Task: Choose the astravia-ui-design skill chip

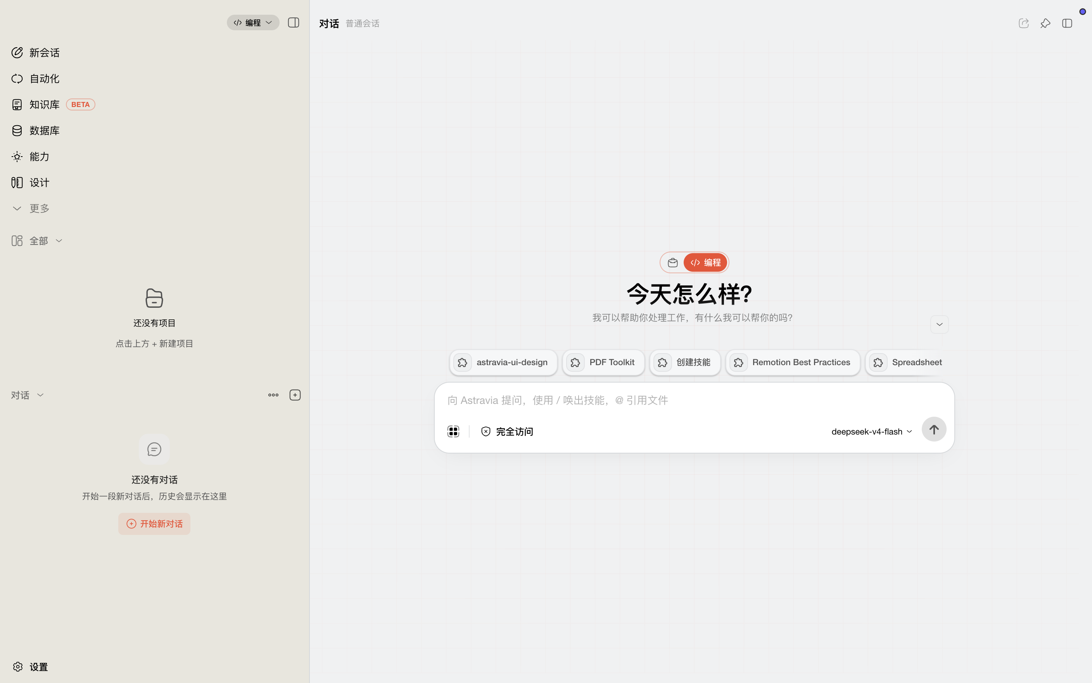Action: [x=503, y=363]
